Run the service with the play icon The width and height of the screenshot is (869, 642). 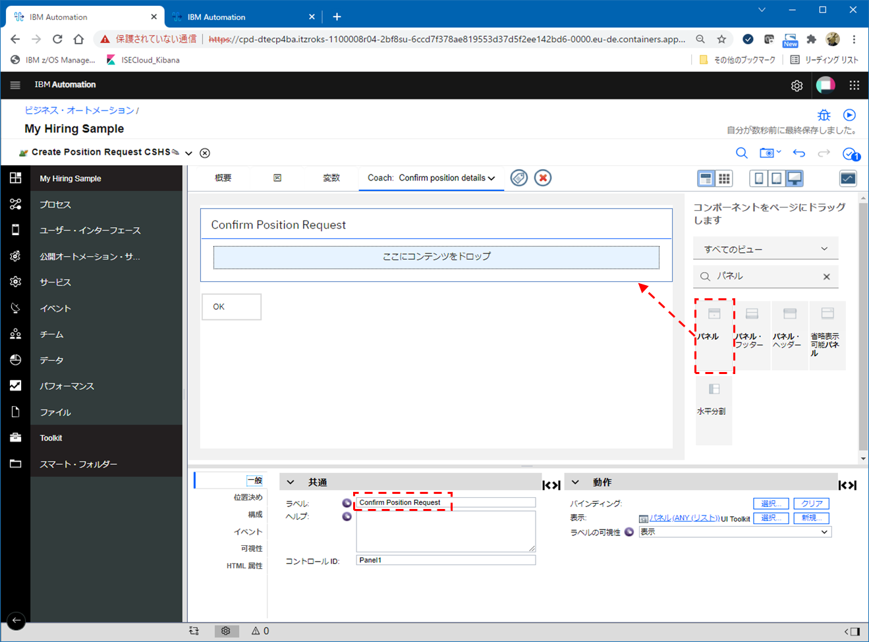[849, 115]
